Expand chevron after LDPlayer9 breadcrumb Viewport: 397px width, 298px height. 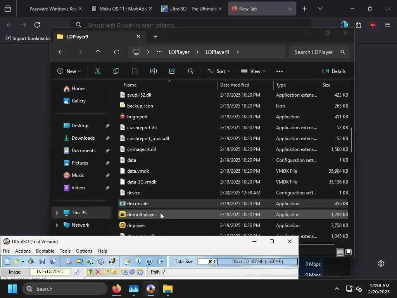tap(238, 52)
